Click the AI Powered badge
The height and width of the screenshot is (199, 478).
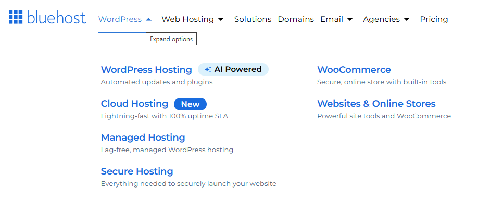tap(233, 69)
